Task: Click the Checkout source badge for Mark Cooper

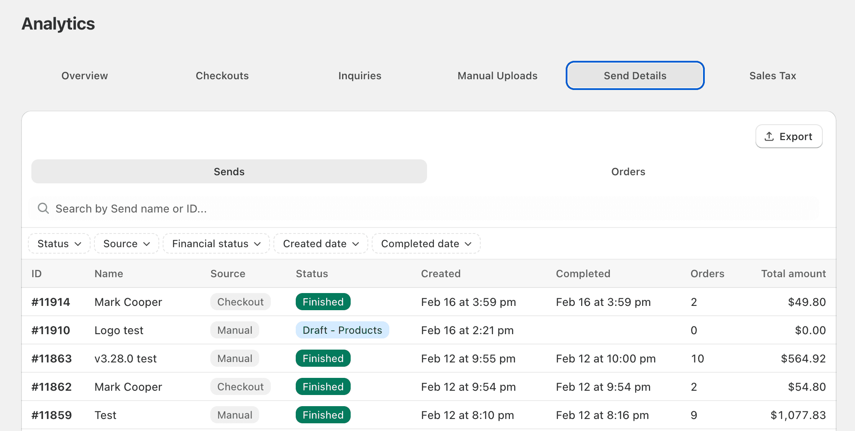Action: (x=240, y=302)
